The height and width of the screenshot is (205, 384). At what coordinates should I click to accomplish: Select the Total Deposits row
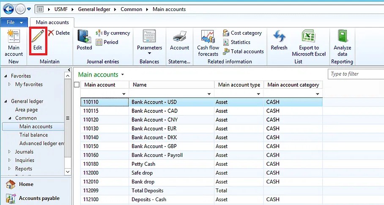[x=201, y=191]
